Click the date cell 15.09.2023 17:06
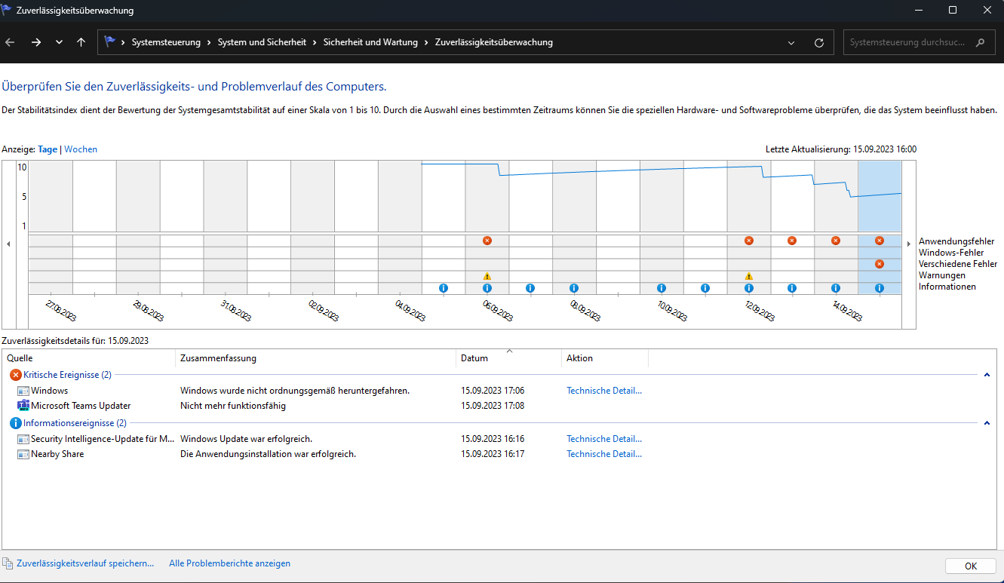Viewport: 1004px width, 583px height. coord(493,391)
